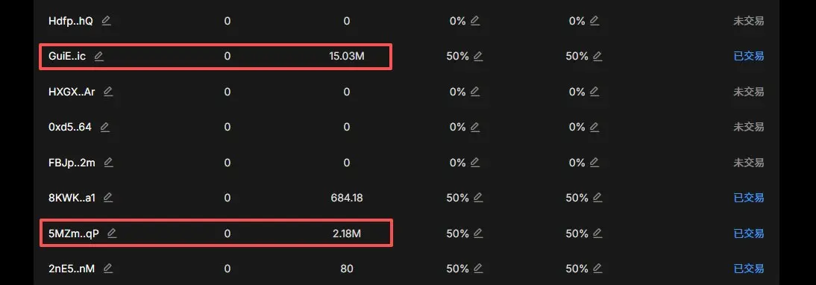This screenshot has width=816, height=285.
Task: Click edit pencil beside HXGX..Ar
Action: (x=107, y=92)
